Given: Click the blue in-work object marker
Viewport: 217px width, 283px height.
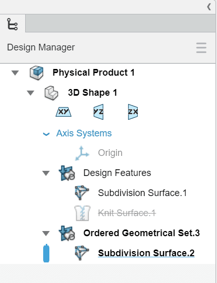Looking at the screenshot, I should [46, 253].
